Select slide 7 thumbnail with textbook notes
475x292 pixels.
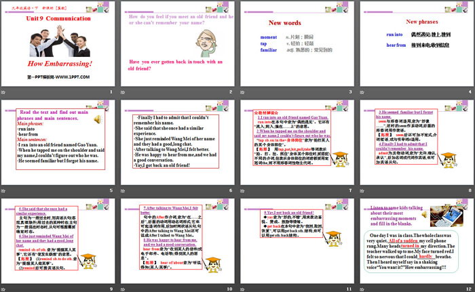click(297, 142)
